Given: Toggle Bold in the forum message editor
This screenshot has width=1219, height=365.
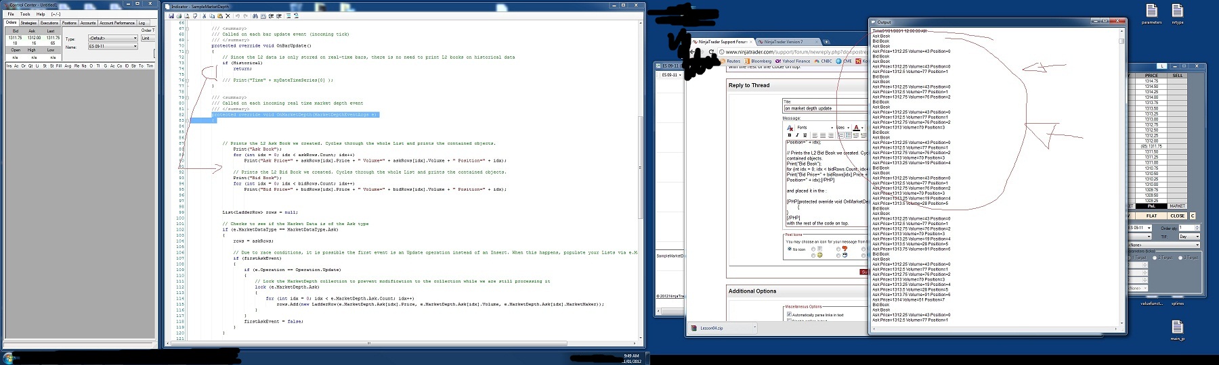Looking at the screenshot, I should pyautogui.click(x=789, y=135).
